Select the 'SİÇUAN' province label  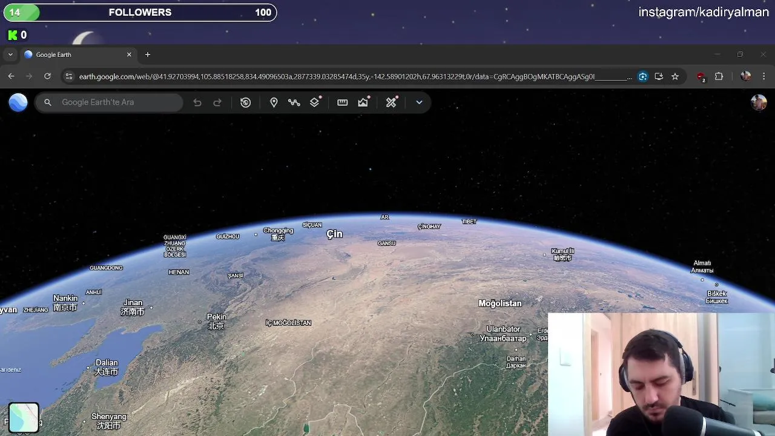[x=312, y=225]
